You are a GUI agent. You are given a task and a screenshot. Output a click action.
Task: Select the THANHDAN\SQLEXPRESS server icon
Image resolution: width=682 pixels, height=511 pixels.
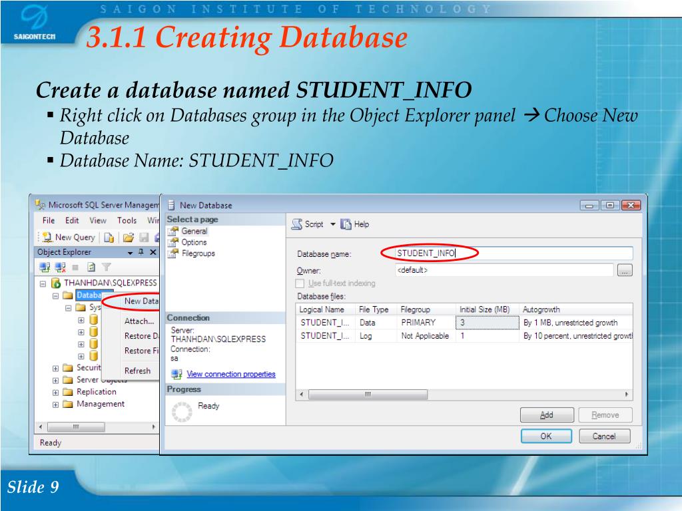tap(56, 283)
